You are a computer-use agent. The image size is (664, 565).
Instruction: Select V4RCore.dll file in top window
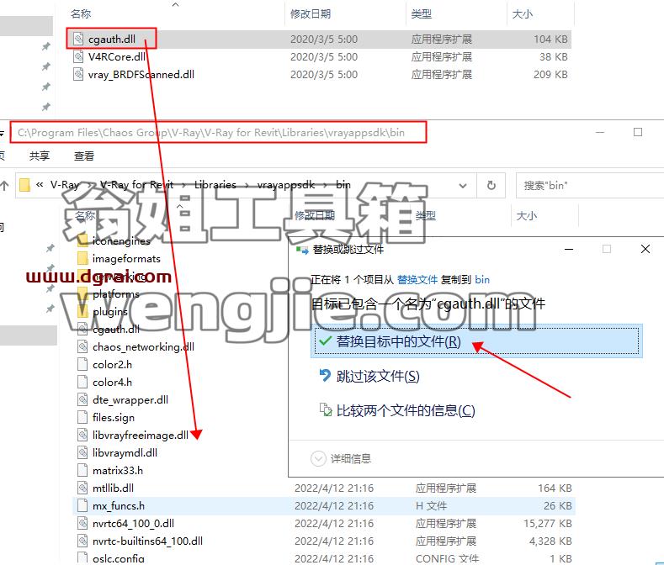[x=116, y=56]
